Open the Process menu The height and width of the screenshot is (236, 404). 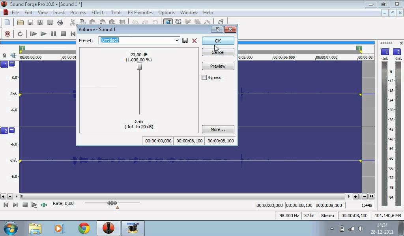pos(78,12)
